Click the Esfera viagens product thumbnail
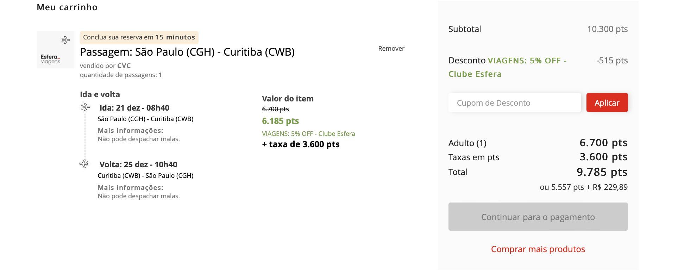 coord(55,50)
